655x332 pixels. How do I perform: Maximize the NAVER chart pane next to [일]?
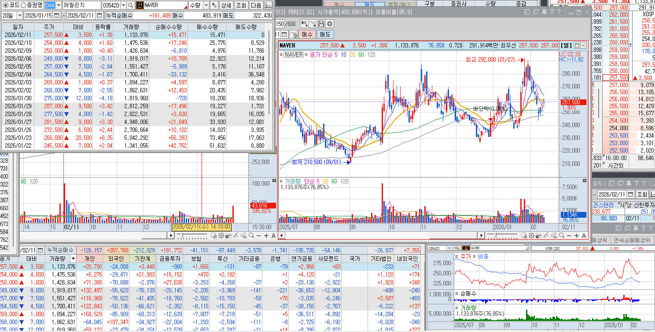tap(577, 45)
